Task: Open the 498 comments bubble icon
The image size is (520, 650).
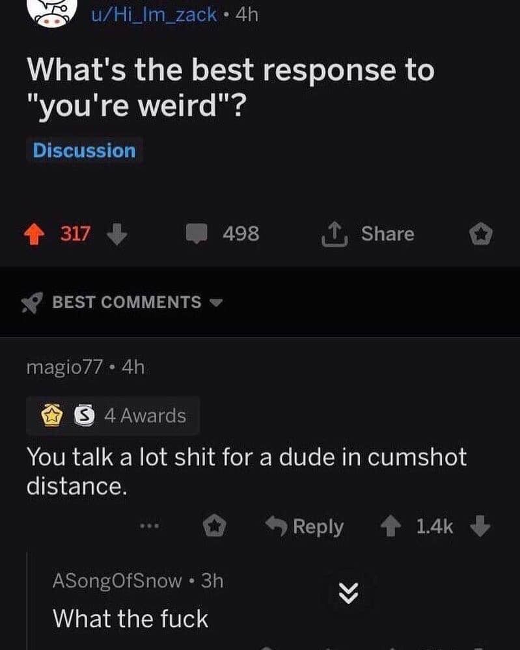Action: [x=196, y=234]
